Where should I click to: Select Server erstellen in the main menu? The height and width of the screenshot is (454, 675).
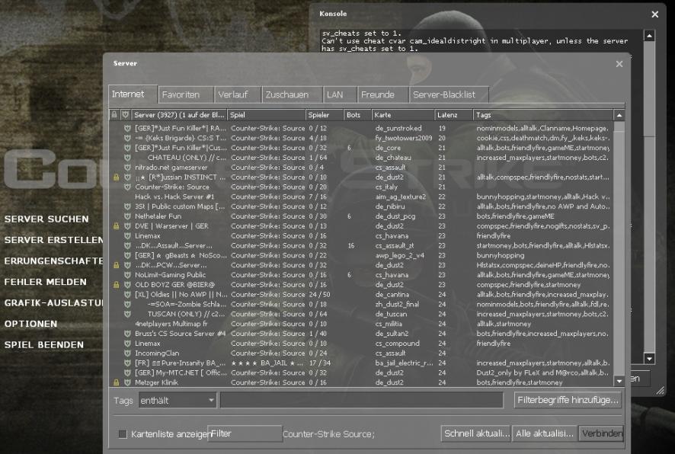[54, 240]
